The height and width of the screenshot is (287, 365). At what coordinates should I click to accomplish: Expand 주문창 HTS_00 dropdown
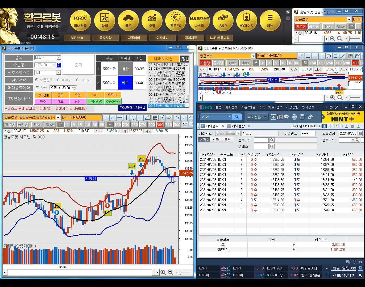point(54,65)
